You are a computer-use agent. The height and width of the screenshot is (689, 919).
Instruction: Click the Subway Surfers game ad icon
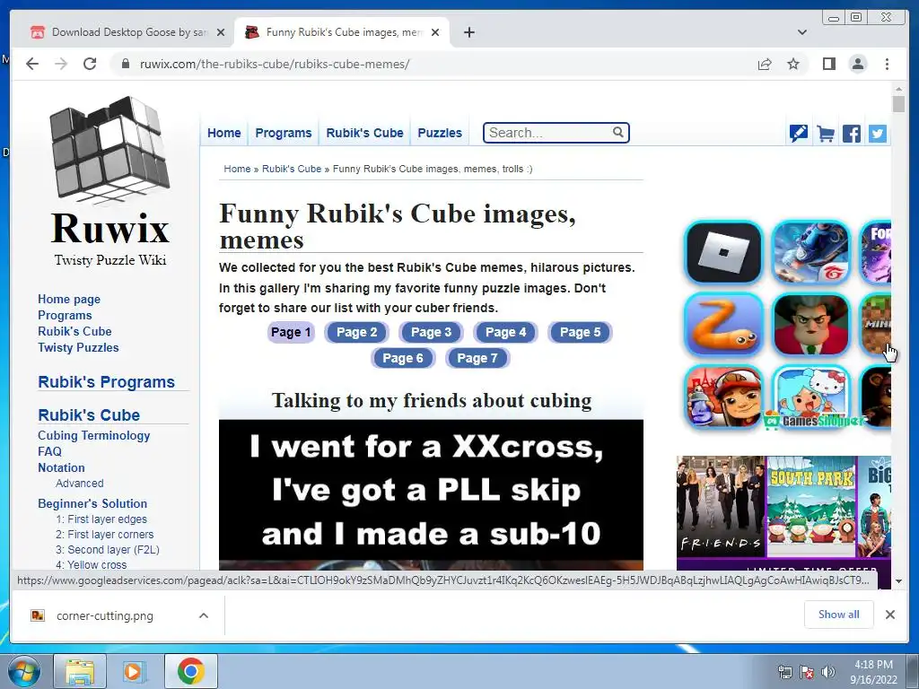click(x=723, y=397)
